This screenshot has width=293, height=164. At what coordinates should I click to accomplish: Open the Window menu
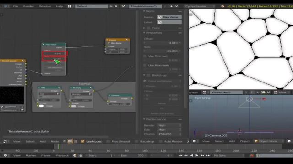tap(45, 6)
